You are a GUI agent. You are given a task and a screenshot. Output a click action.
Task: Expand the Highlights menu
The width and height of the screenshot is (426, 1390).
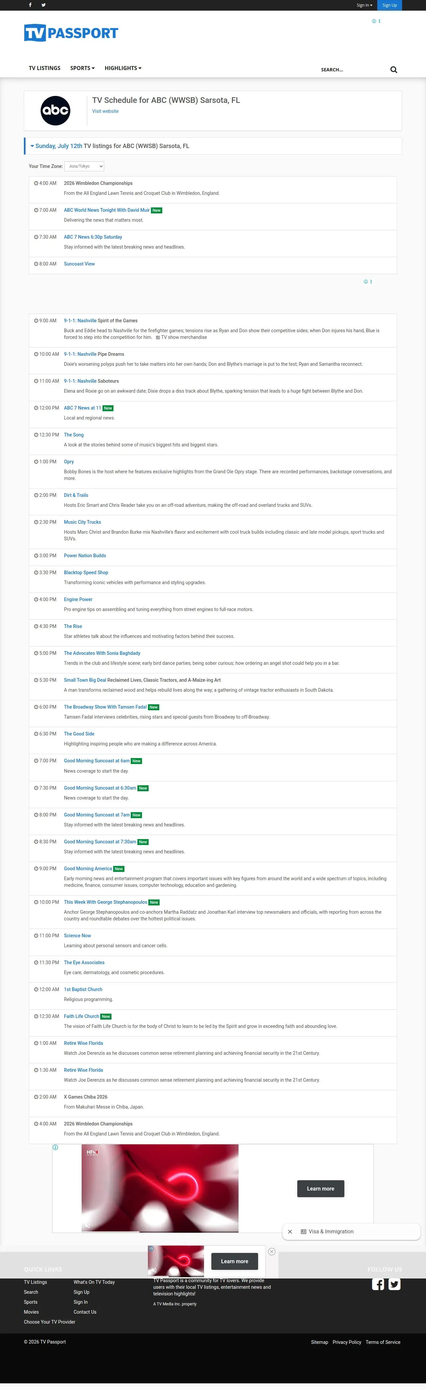(x=123, y=68)
